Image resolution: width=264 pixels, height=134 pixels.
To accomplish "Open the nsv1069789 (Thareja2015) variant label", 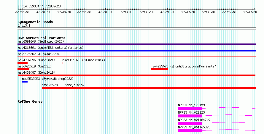I will (x=63, y=85).
